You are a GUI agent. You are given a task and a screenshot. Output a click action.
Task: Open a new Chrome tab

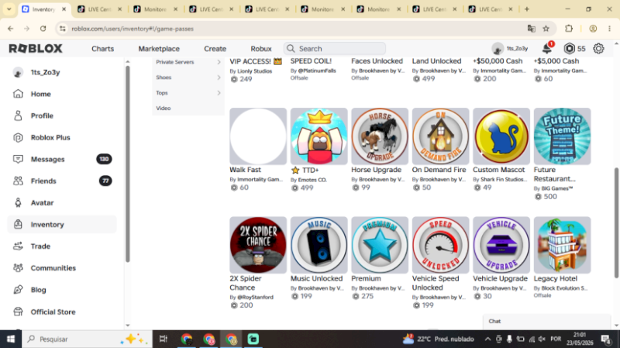tap(527, 9)
